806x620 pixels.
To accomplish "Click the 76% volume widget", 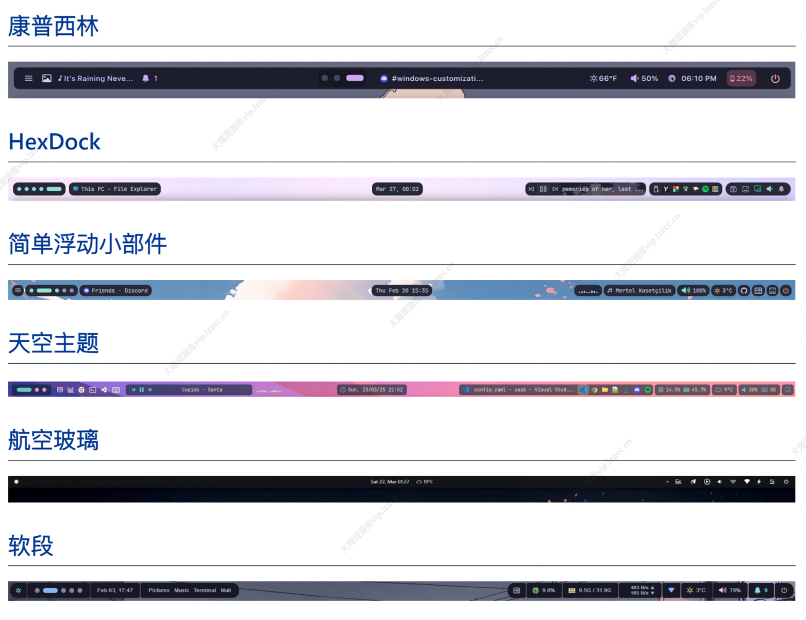I will point(730,590).
